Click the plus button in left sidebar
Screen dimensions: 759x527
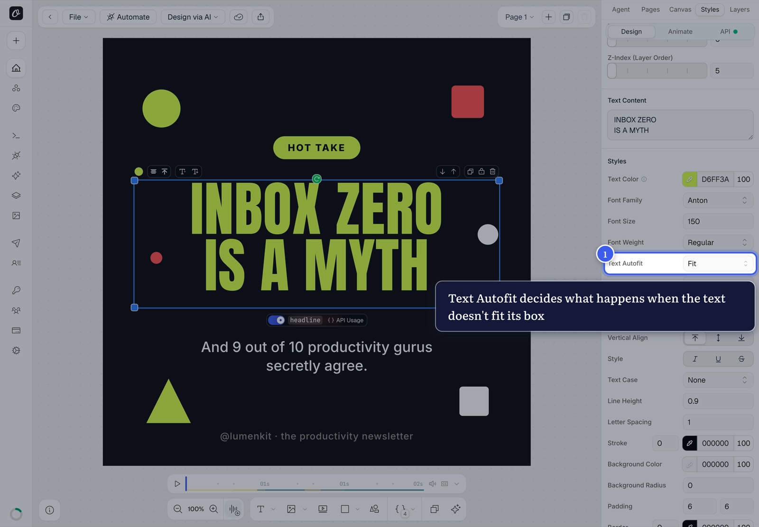pyautogui.click(x=16, y=41)
